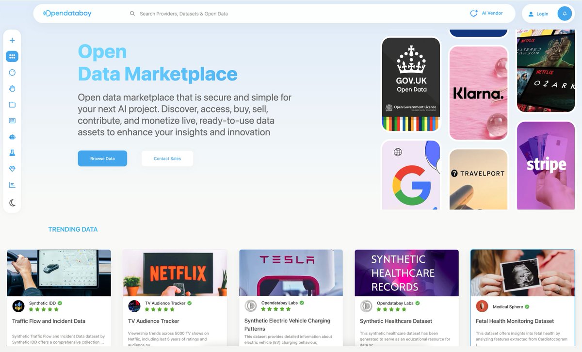Screen dimensions: 582x352
Task: Open the Traffic Flow dataset car image
Action: (59, 272)
